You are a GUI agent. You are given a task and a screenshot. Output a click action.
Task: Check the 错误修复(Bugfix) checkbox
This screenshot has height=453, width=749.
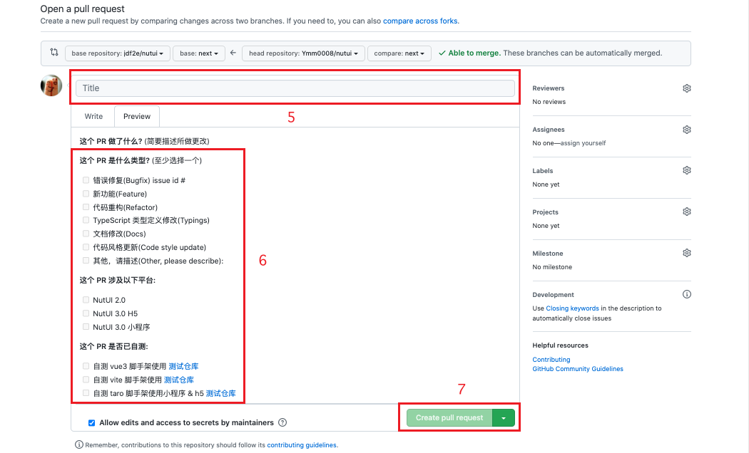(x=86, y=180)
